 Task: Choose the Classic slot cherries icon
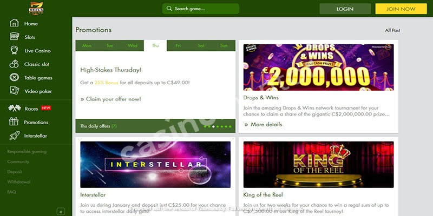coord(14,64)
